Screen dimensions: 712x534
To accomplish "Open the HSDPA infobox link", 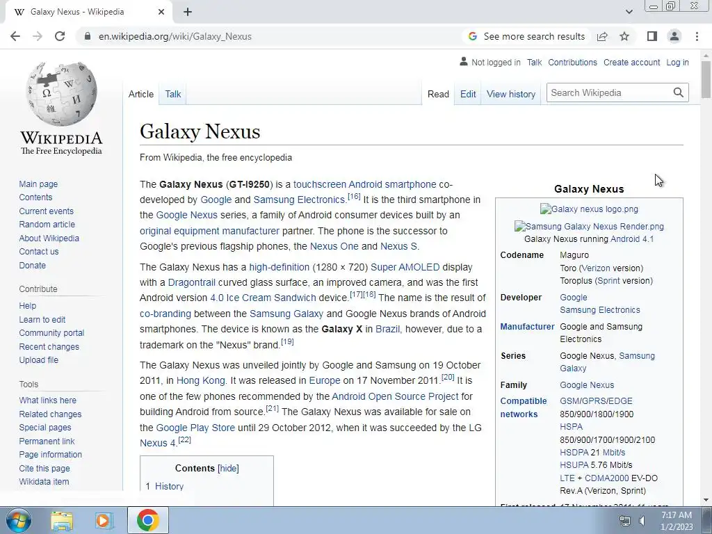I will (x=574, y=452).
